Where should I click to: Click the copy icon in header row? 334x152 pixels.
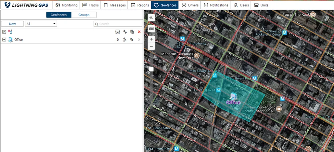pyautogui.click(x=132, y=32)
